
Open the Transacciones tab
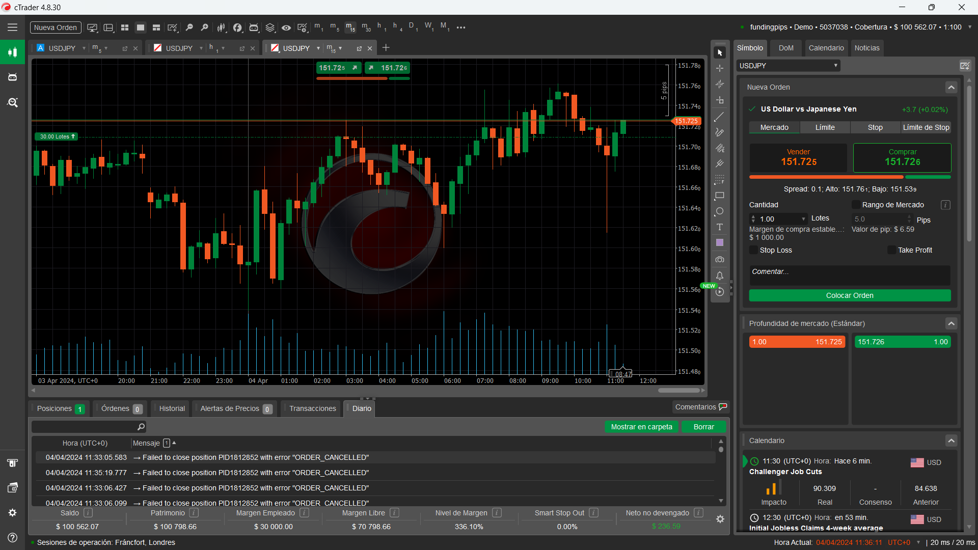point(312,408)
